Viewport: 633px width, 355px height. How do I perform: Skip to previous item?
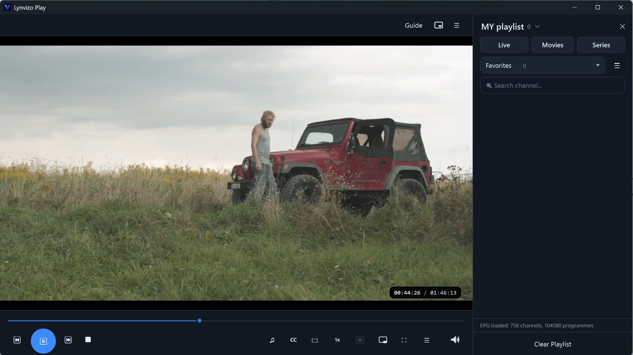17,340
